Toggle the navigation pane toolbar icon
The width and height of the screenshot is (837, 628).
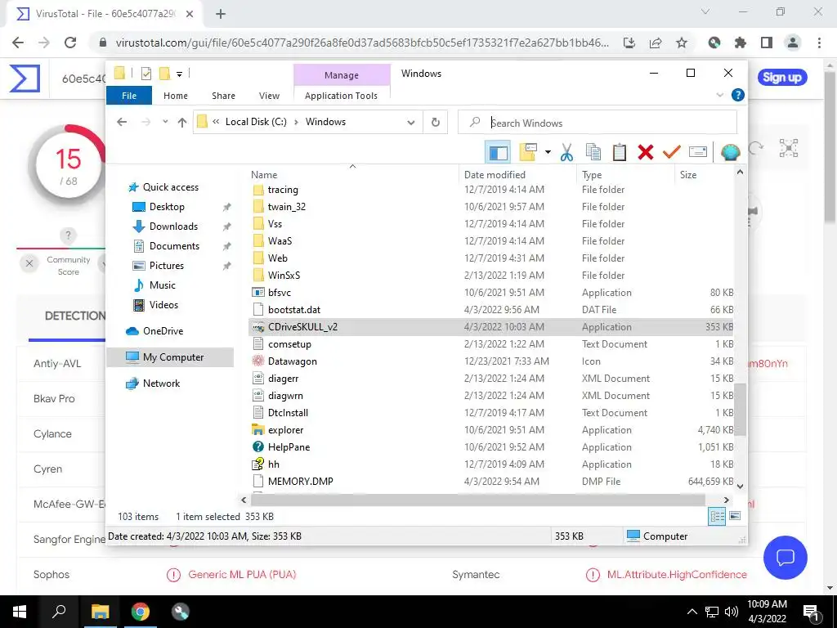tap(498, 152)
